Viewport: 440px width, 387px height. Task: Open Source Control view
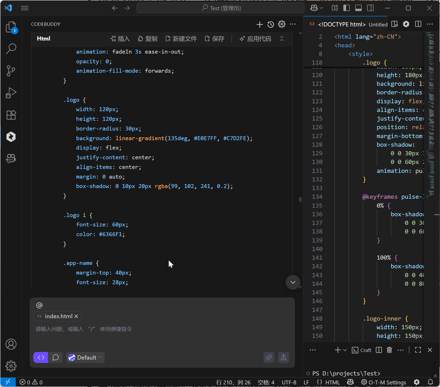tap(11, 71)
